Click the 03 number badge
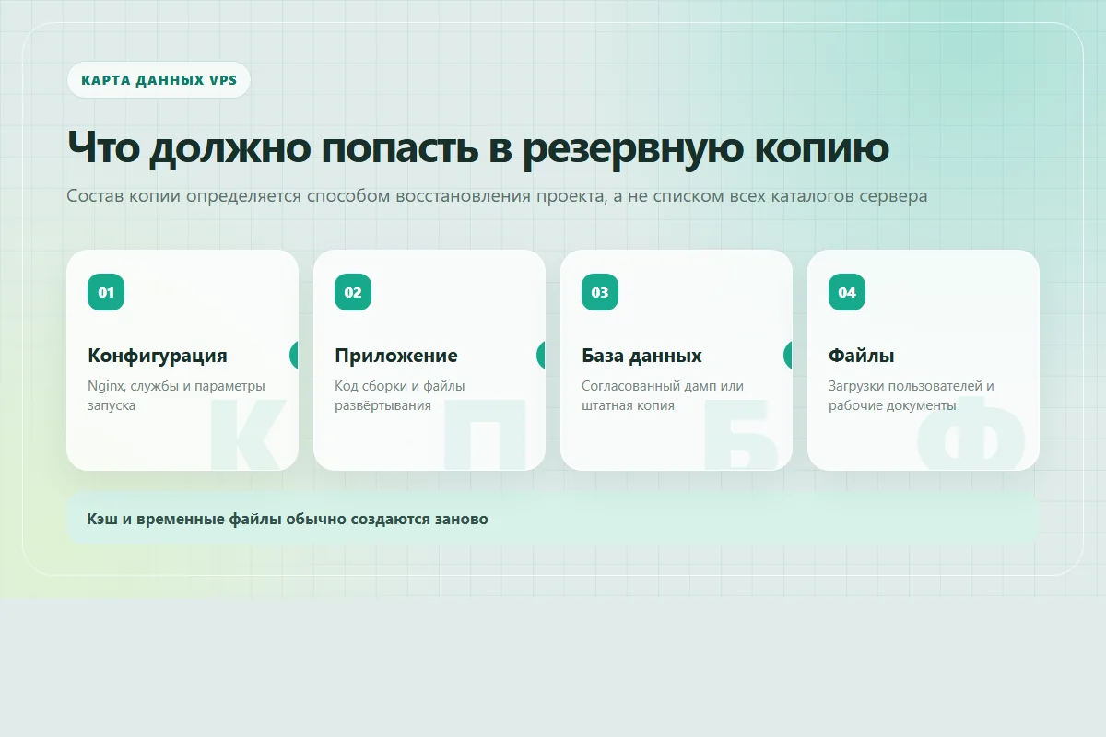 [600, 292]
